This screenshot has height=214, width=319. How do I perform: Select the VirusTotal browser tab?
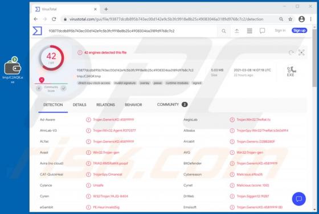pyautogui.click(x=66, y=9)
